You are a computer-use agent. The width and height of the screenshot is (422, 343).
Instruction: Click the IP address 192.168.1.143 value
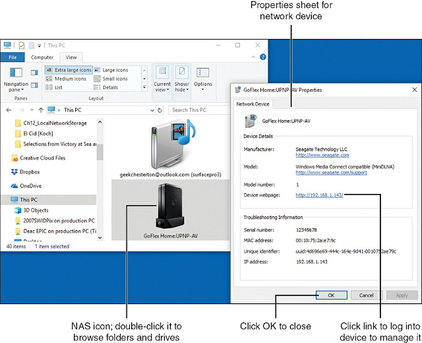(312, 262)
